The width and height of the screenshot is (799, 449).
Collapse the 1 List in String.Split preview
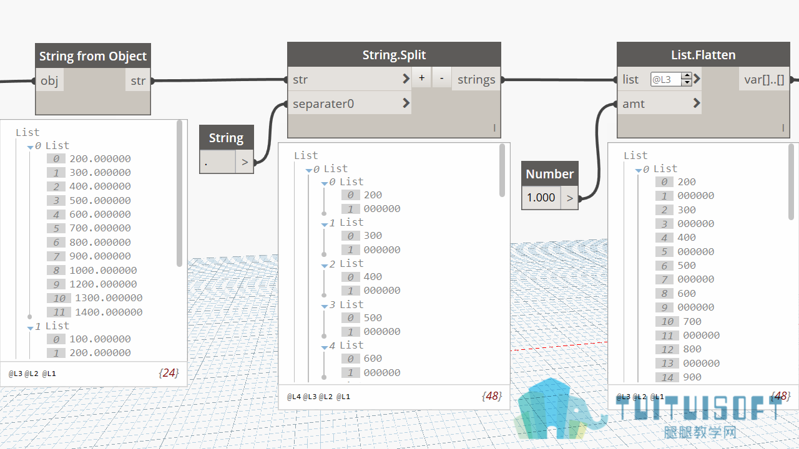click(325, 224)
